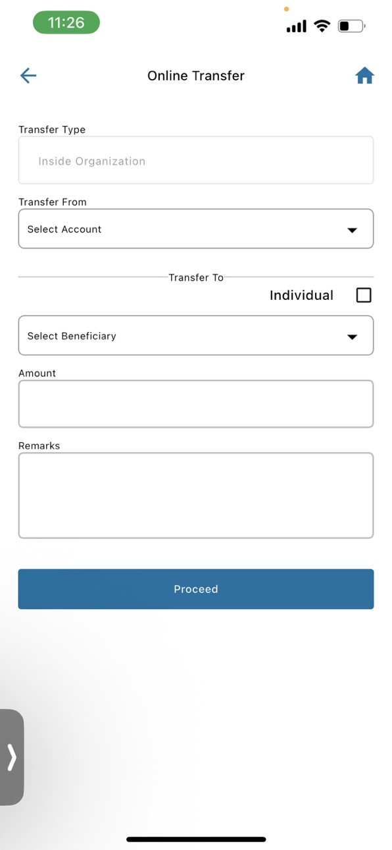392x850 pixels.
Task: Tap the back arrow icon
Action: (x=28, y=76)
